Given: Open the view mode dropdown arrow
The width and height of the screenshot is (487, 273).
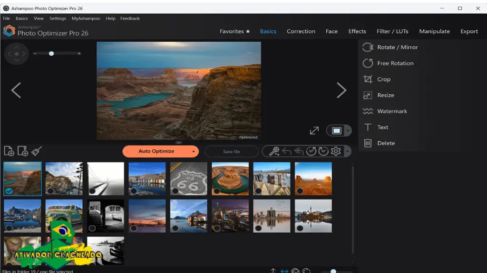Looking at the screenshot, I should (x=348, y=131).
